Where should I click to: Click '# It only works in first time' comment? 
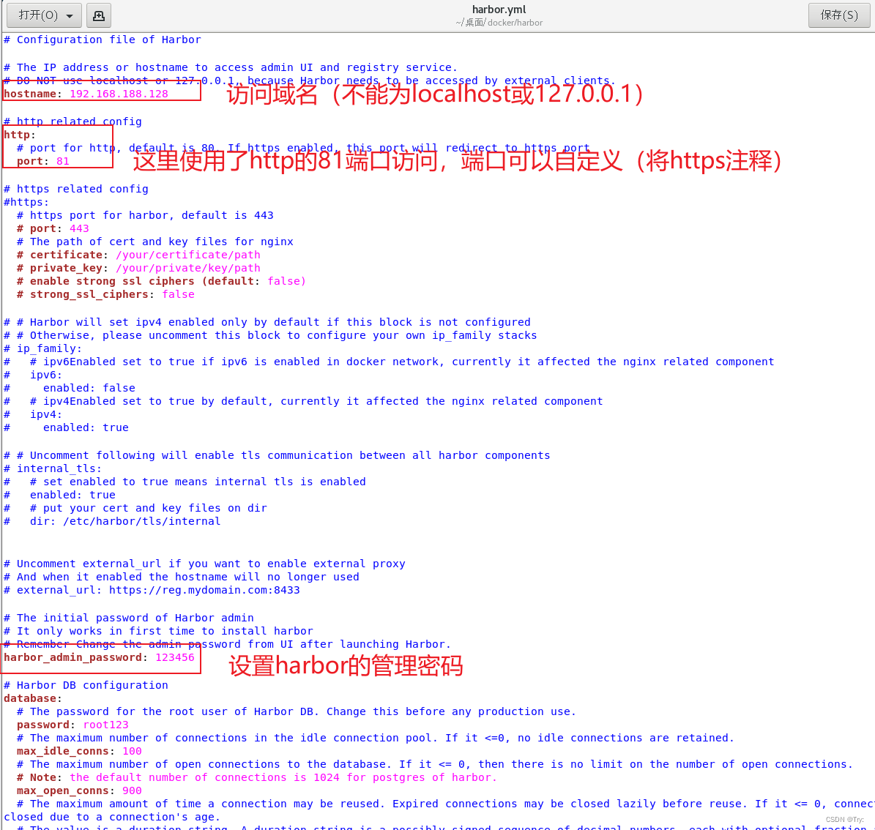tap(158, 632)
